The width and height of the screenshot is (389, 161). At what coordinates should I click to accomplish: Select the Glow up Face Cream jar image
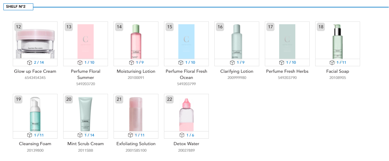[35, 43]
